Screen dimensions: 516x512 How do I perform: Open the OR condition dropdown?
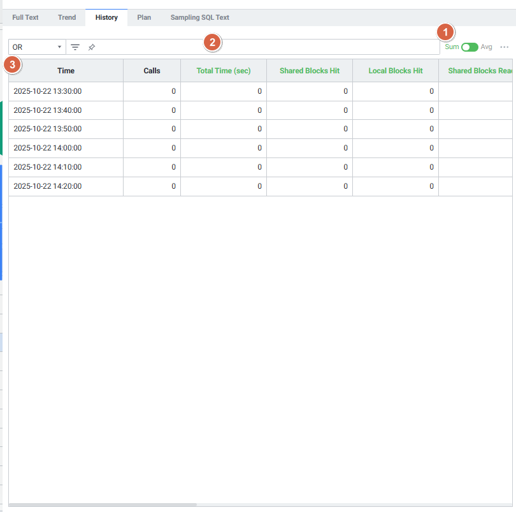pyautogui.click(x=37, y=47)
